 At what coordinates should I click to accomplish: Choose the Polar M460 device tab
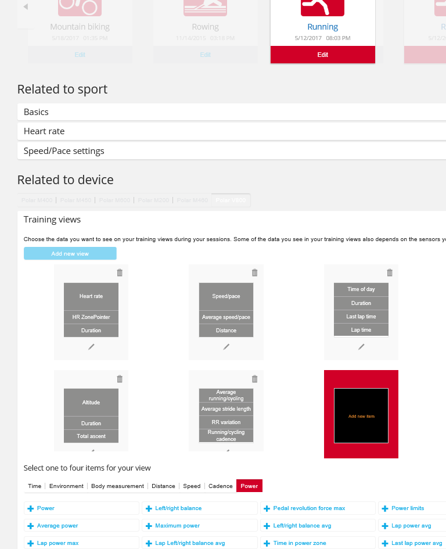point(192,200)
